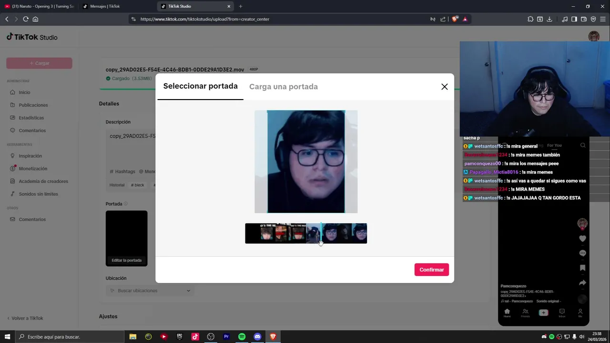
Task: Toggle the browser sidebar panel
Action: (574, 19)
